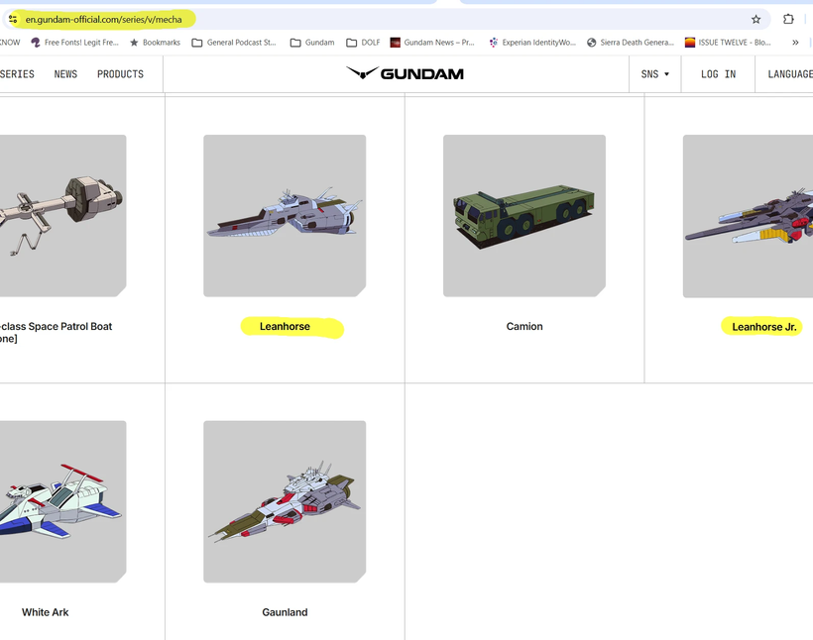Open the Sierra Death Generator bookmark
Viewport: 813px width, 640px height.
coord(630,43)
